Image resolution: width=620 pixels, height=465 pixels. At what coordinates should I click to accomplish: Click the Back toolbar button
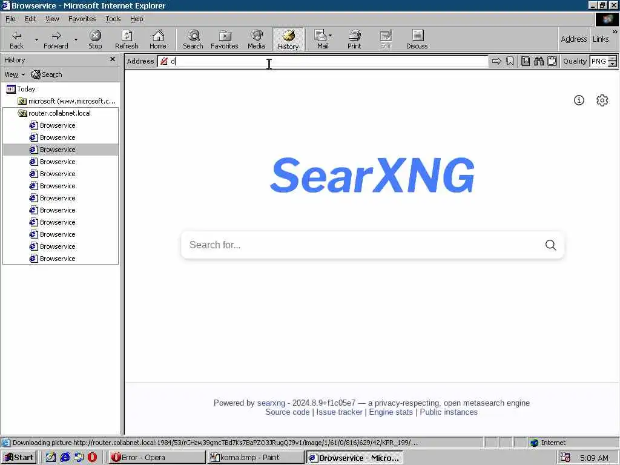point(16,39)
